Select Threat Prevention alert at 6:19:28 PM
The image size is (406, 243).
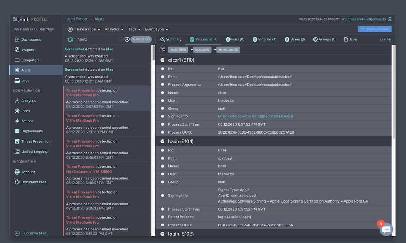pos(107,225)
